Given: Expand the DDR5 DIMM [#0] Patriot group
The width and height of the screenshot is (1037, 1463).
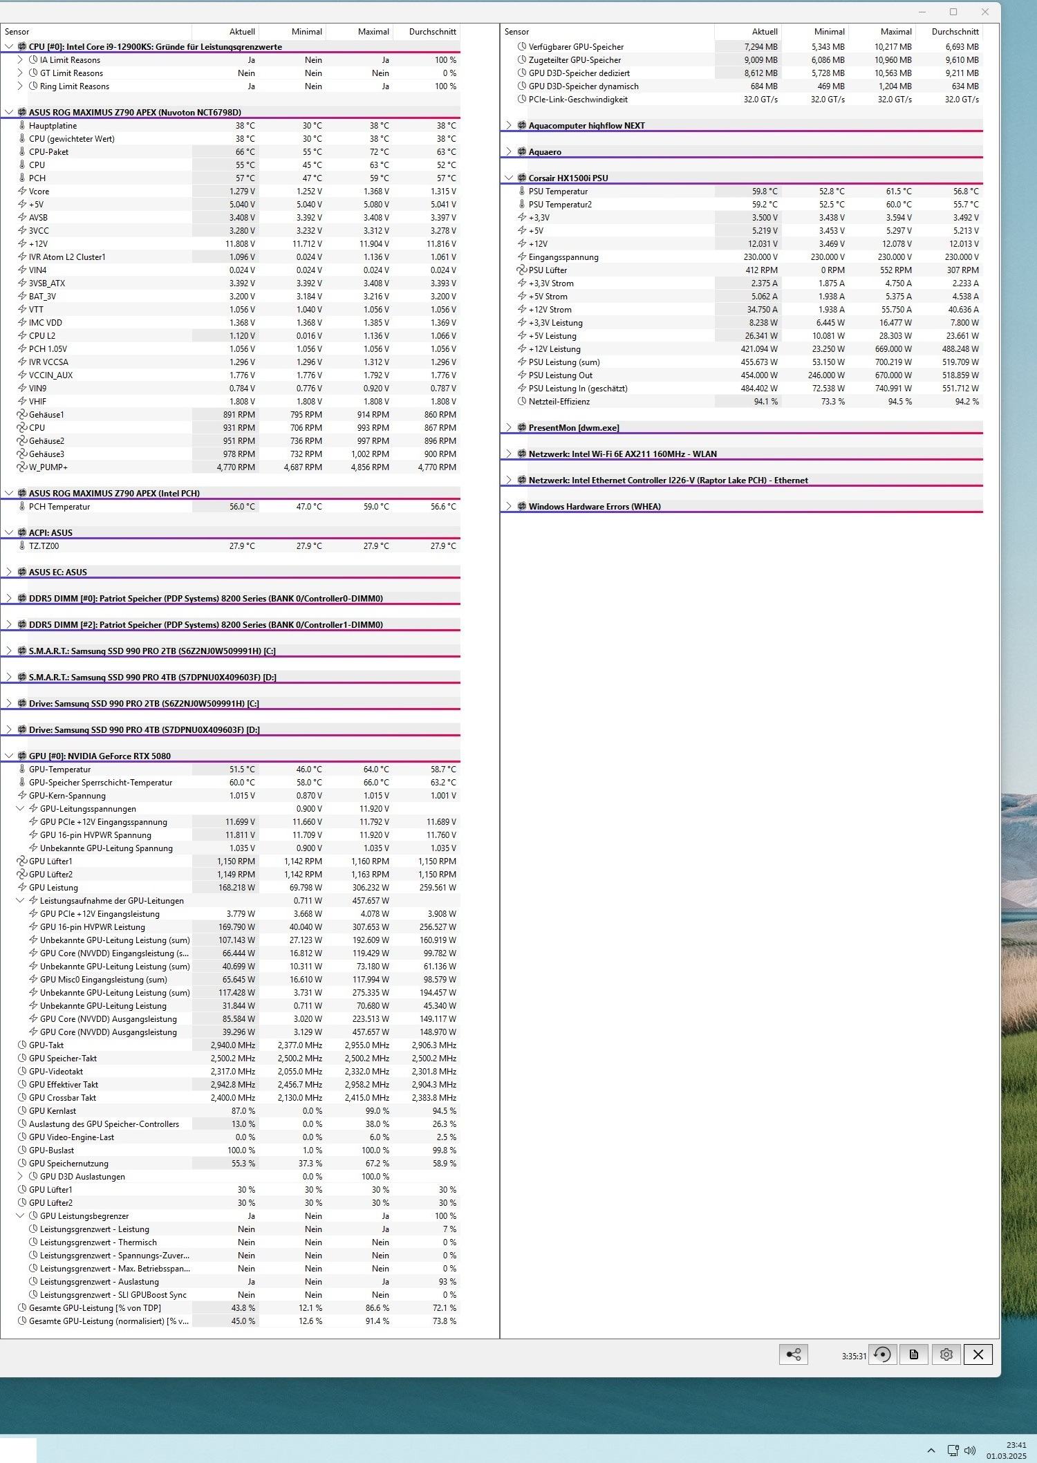Looking at the screenshot, I should pos(9,598).
